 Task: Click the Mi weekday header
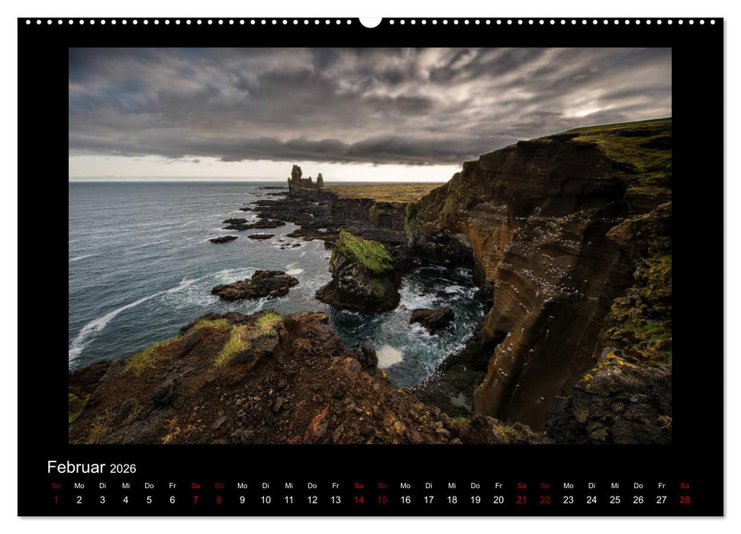(124, 484)
